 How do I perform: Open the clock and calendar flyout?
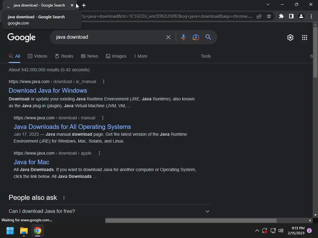pyautogui.click(x=296, y=231)
